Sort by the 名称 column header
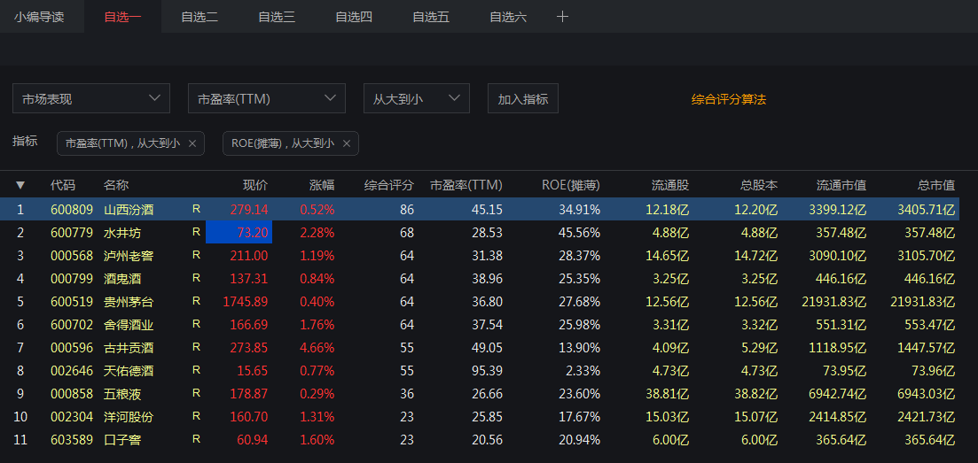The width and height of the screenshot is (978, 463). click(x=116, y=185)
